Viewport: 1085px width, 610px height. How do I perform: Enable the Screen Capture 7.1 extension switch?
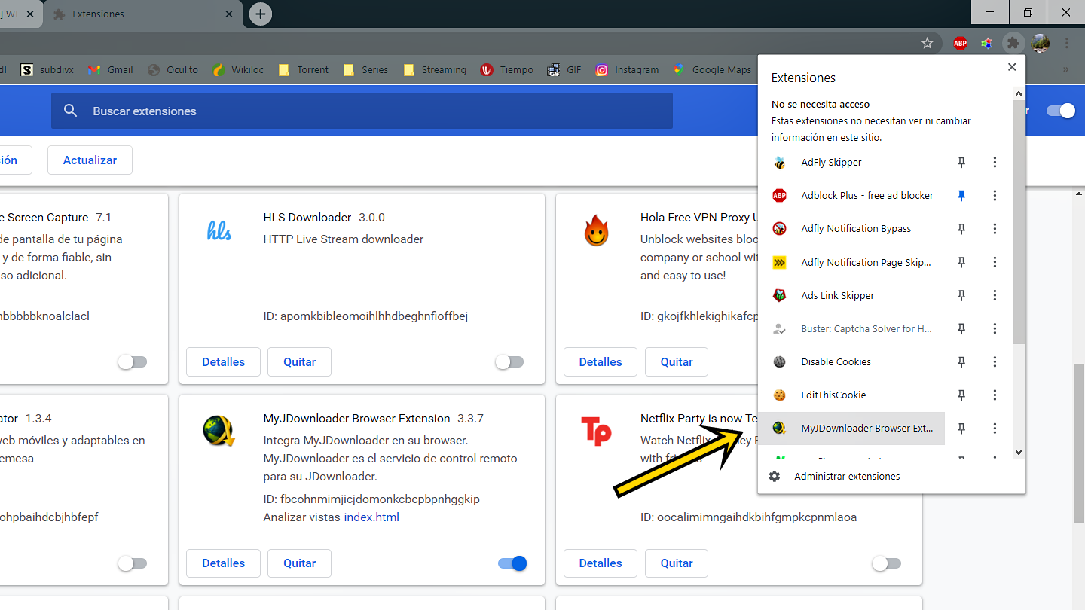(133, 362)
